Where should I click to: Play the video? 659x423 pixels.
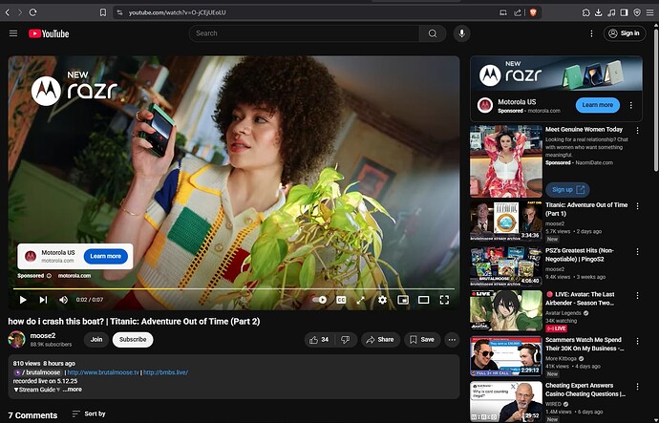click(23, 300)
